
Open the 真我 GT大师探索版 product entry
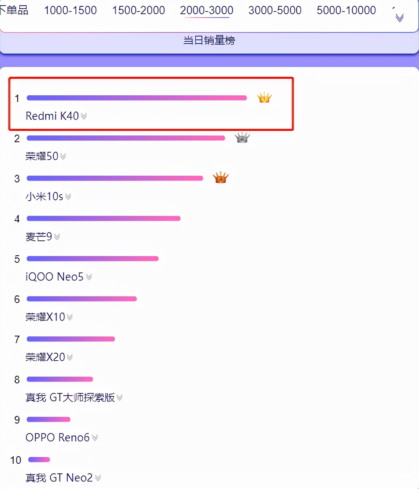[x=70, y=397]
